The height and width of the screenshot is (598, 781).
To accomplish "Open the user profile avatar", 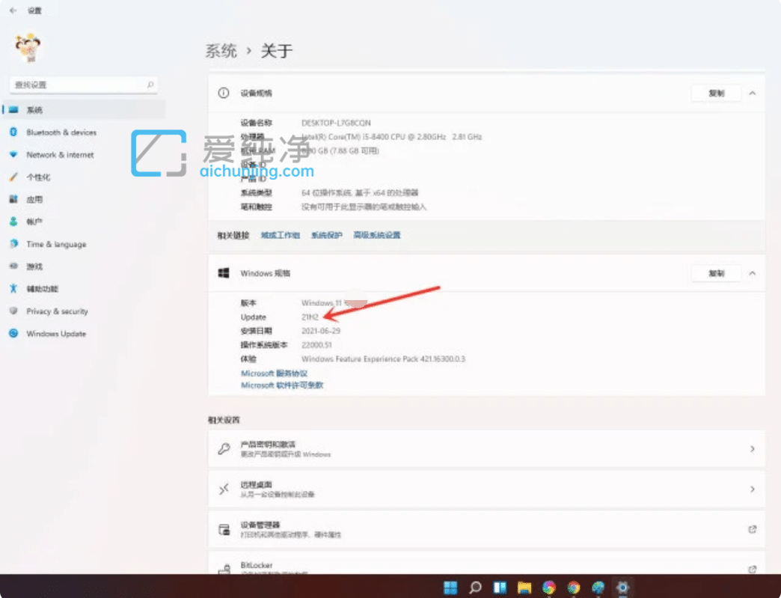I will coord(28,48).
